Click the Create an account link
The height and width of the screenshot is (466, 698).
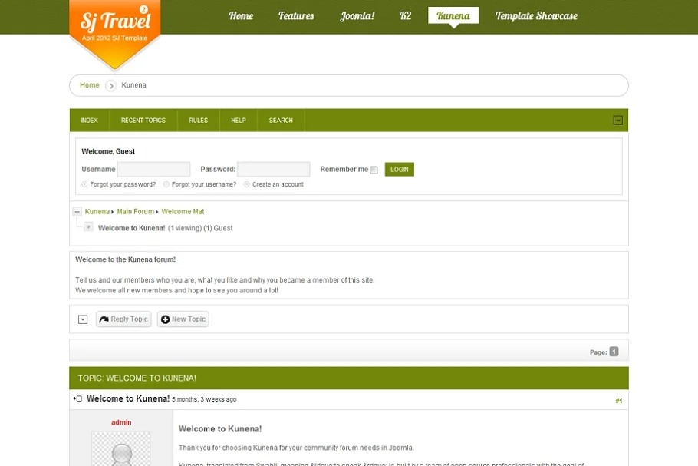(x=278, y=184)
